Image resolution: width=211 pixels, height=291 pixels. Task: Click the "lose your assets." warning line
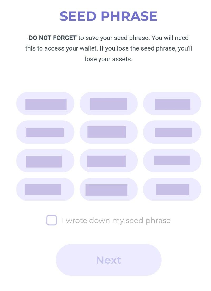pyautogui.click(x=108, y=59)
